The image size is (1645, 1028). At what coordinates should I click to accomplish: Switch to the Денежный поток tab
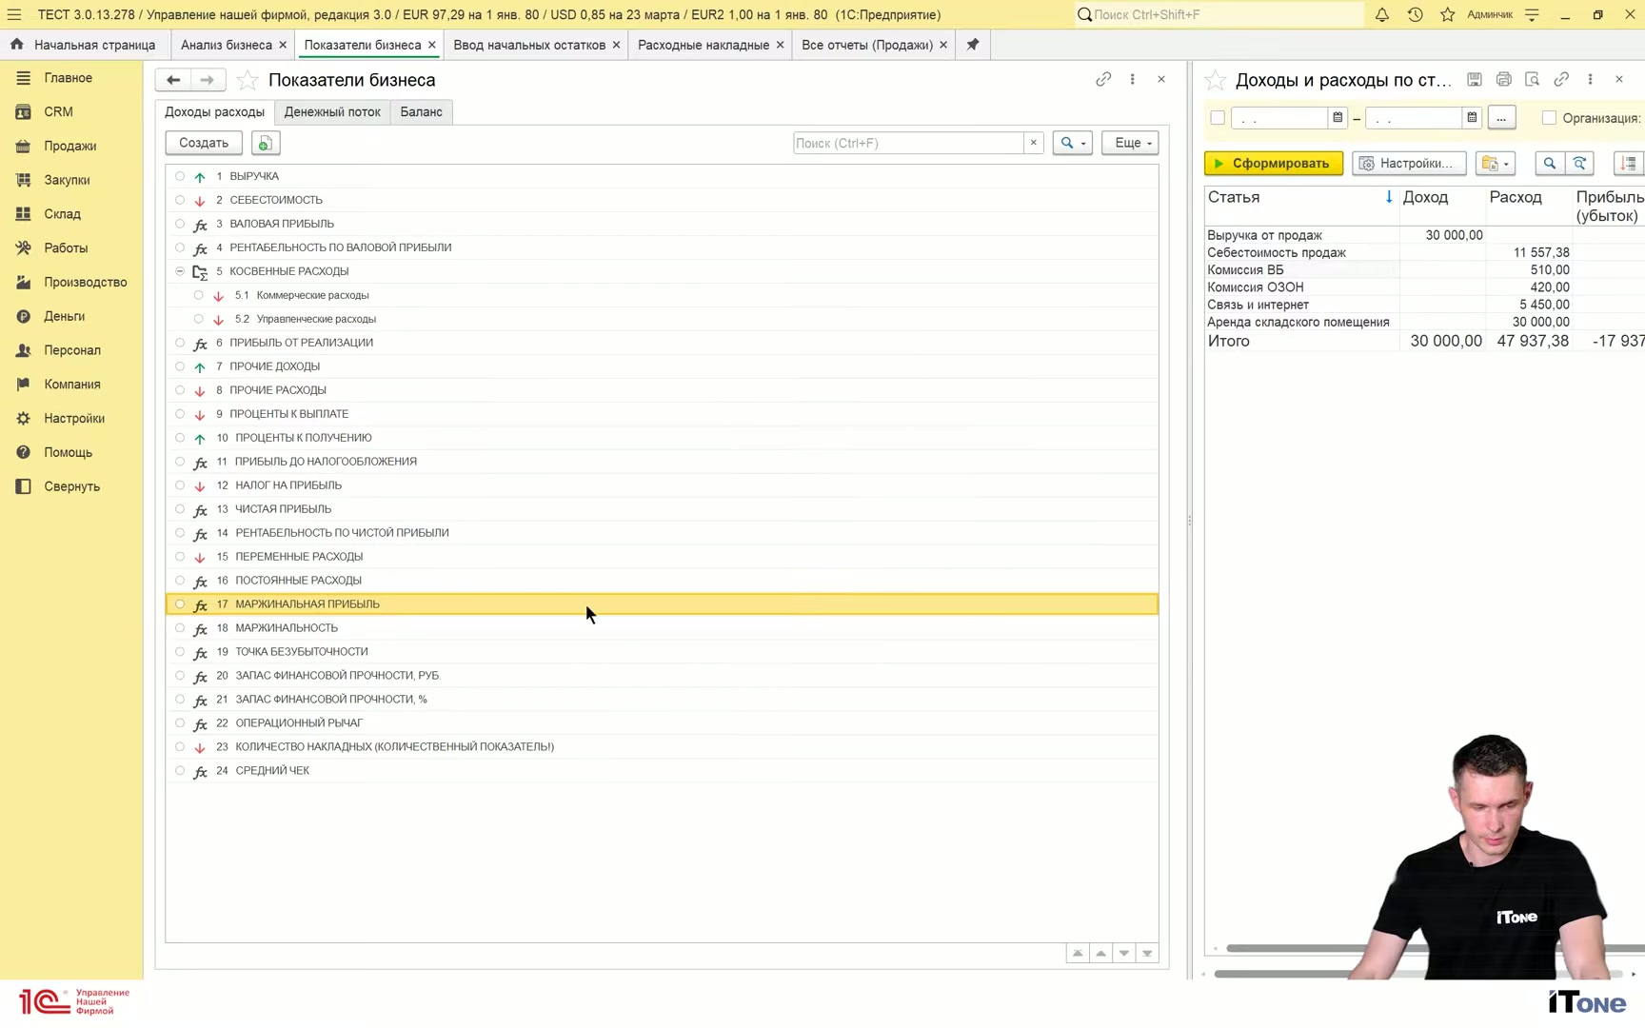pyautogui.click(x=332, y=111)
